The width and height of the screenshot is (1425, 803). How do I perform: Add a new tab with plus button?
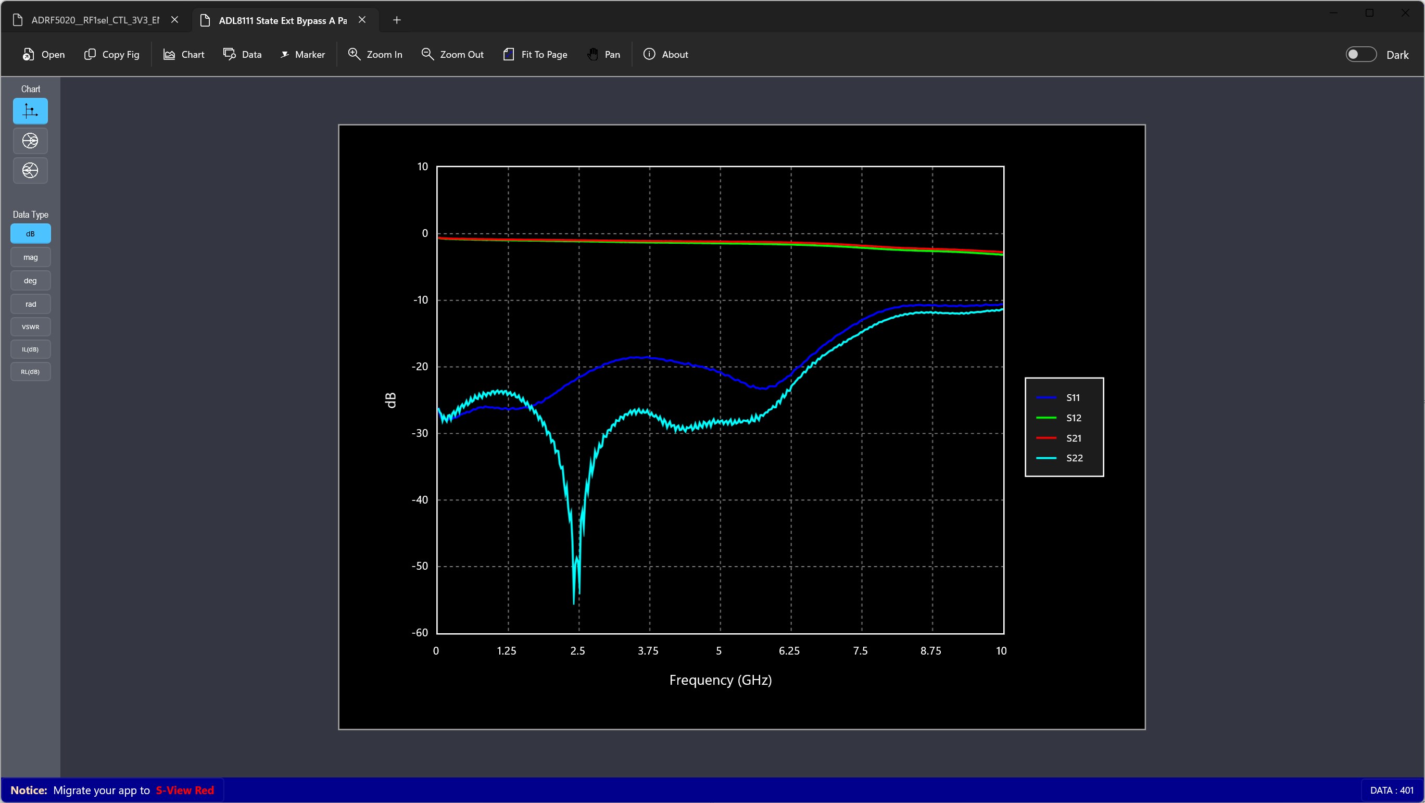point(397,20)
